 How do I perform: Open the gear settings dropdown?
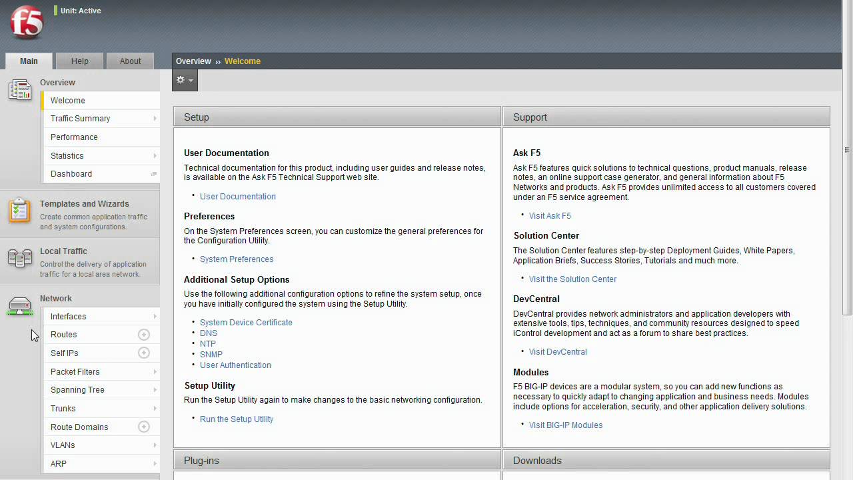point(185,80)
